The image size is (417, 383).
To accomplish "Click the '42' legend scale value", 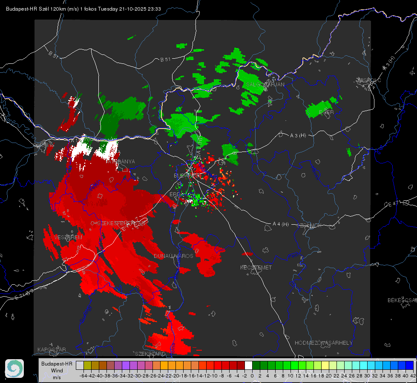I will 413,376.
